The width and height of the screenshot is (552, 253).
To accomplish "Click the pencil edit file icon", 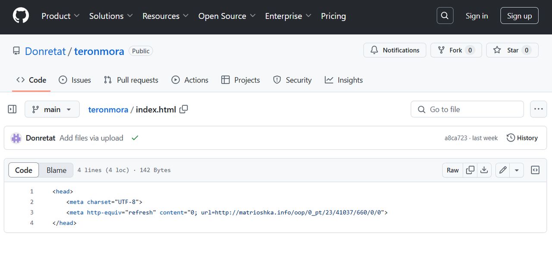I will pyautogui.click(x=503, y=170).
